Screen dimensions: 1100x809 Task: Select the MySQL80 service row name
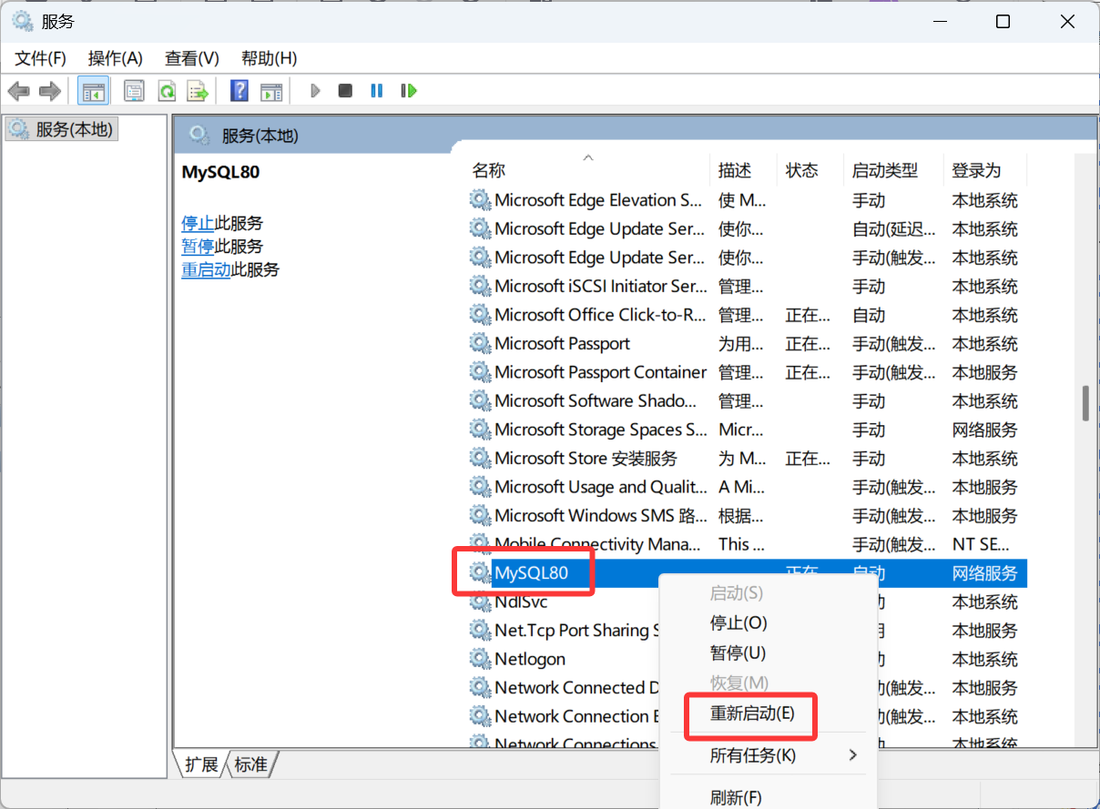pyautogui.click(x=531, y=572)
